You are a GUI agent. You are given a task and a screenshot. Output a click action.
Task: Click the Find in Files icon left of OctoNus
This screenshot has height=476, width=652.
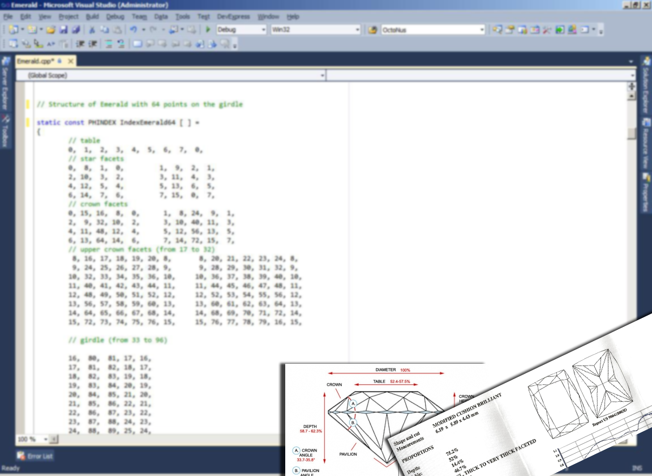[372, 29]
